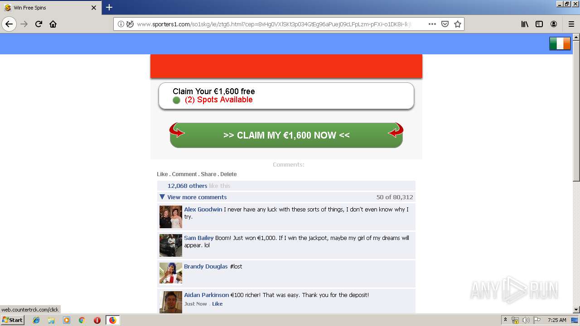Launch Google Chrome from taskbar
The height and width of the screenshot is (326, 580).
click(82, 320)
